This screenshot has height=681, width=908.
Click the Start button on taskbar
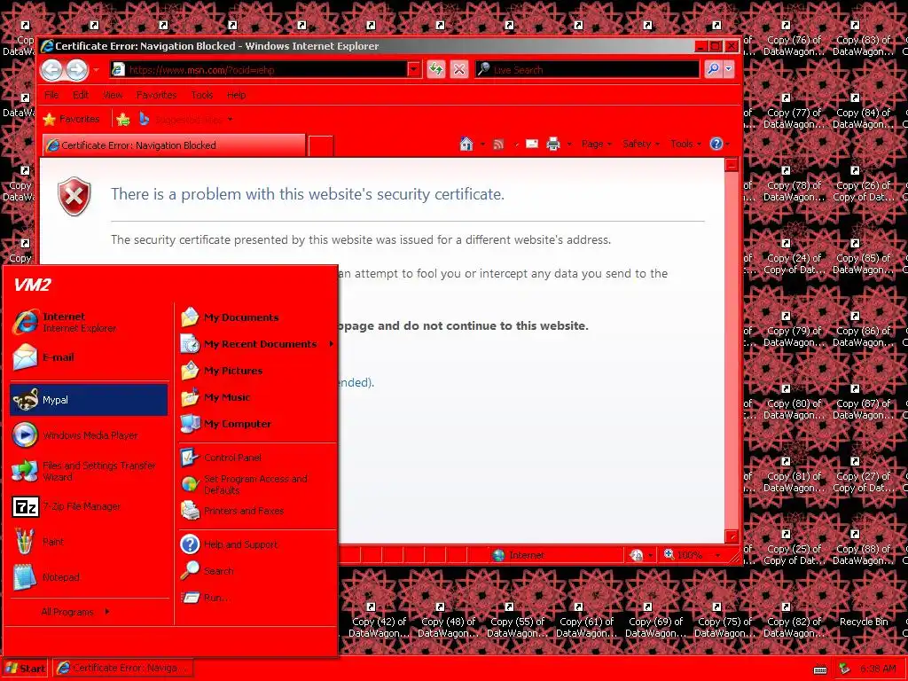[24, 669]
